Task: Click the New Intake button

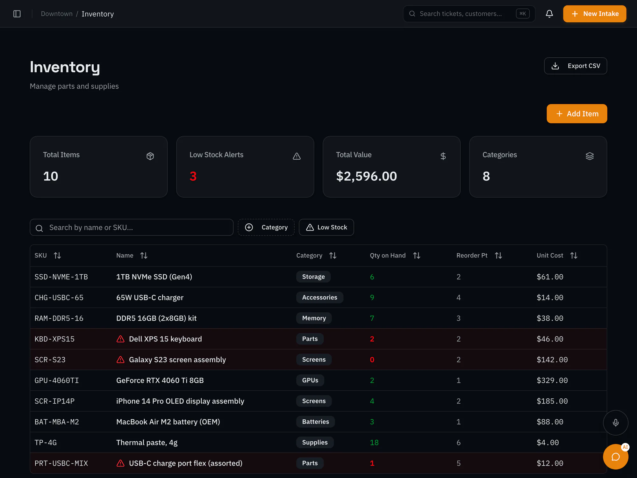Action: (x=594, y=14)
